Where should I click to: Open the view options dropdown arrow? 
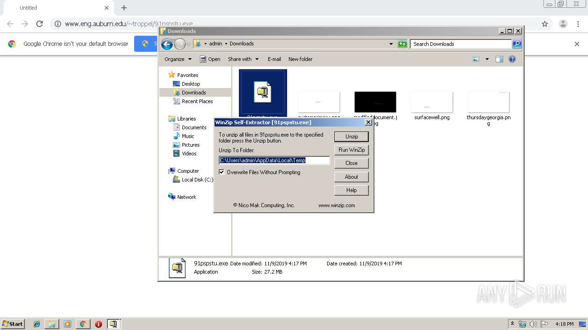pyautogui.click(x=487, y=59)
